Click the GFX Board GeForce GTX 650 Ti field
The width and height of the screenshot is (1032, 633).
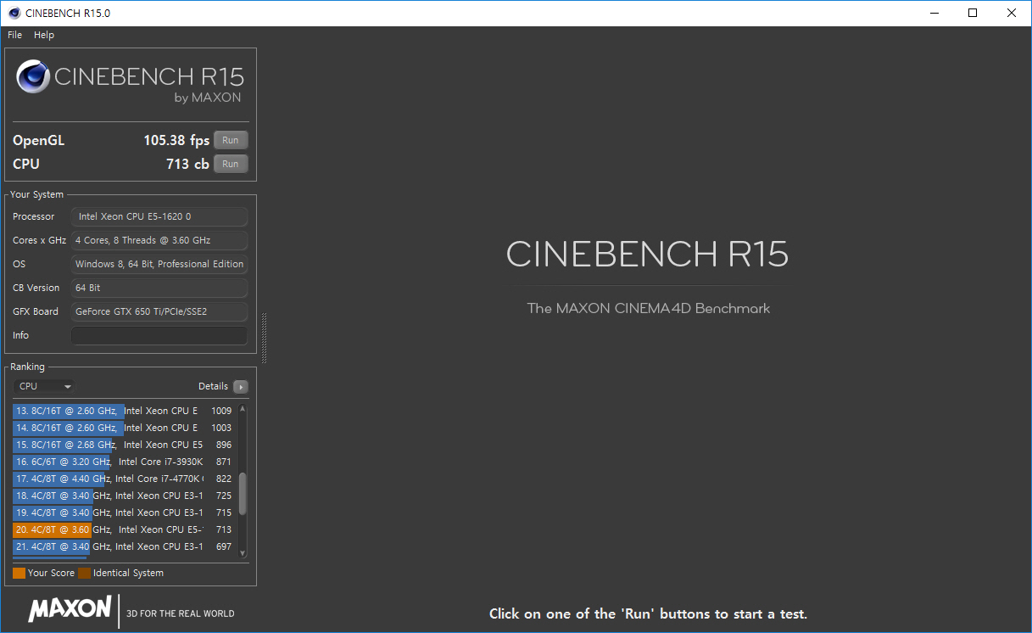click(159, 312)
